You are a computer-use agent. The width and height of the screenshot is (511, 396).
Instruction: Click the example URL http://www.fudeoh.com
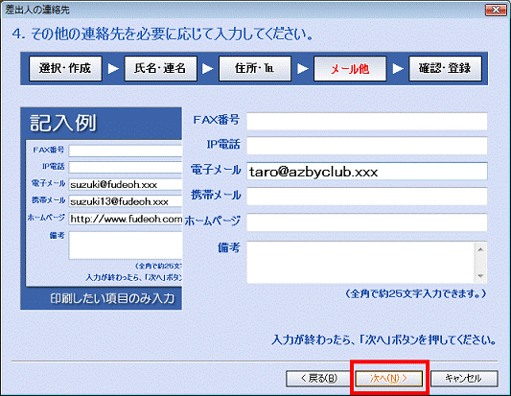pyautogui.click(x=127, y=219)
